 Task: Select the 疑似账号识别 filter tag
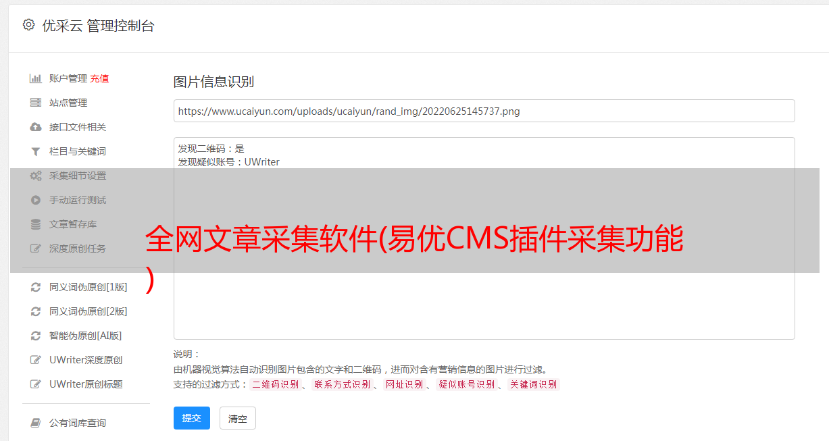(x=466, y=384)
